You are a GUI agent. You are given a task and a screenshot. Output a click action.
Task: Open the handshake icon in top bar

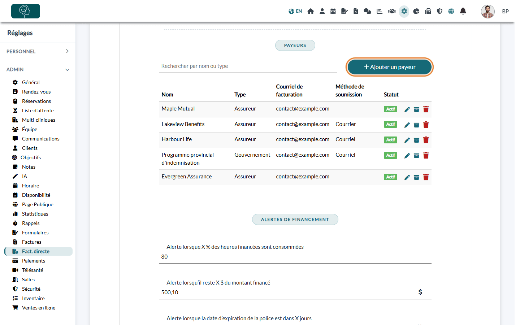392,11
